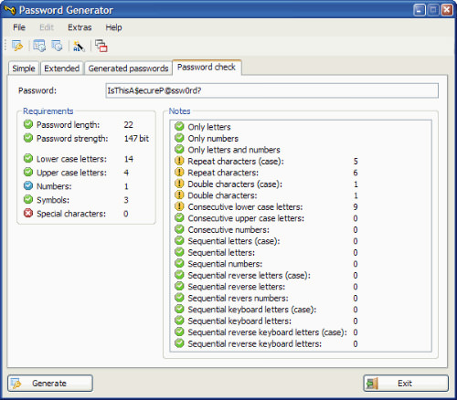The height and width of the screenshot is (400, 457).
Task: Click the warning icon beside Repeat characters (case)
Action: point(179,161)
